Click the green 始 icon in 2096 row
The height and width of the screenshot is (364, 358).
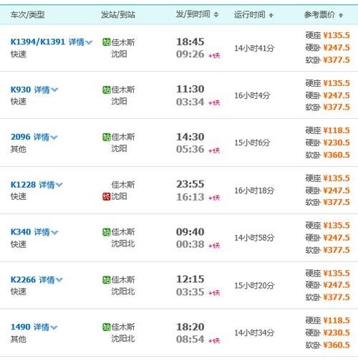pos(106,137)
